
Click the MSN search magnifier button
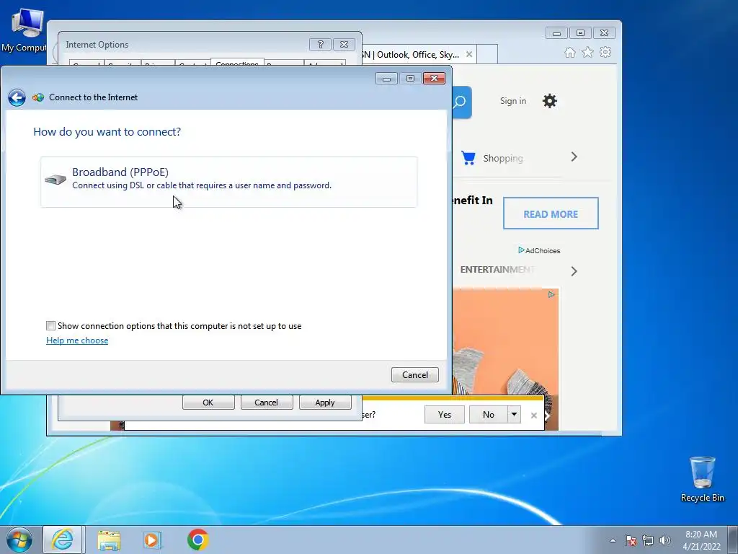click(460, 101)
